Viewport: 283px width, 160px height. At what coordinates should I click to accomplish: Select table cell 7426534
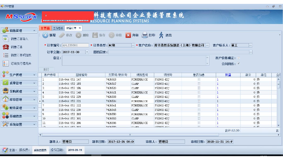click(118, 101)
